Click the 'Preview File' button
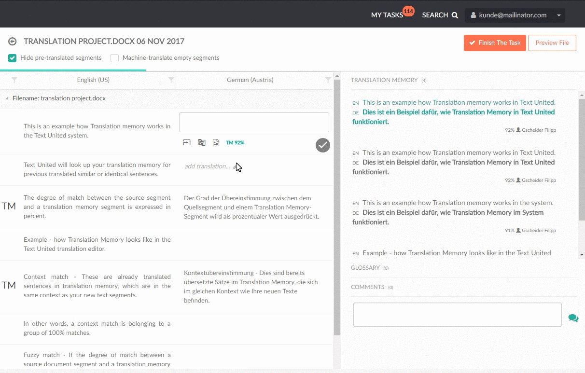The width and height of the screenshot is (585, 373). coord(552,43)
